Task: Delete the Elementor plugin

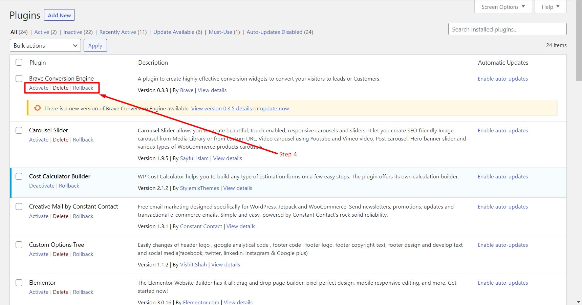Action: (x=61, y=292)
